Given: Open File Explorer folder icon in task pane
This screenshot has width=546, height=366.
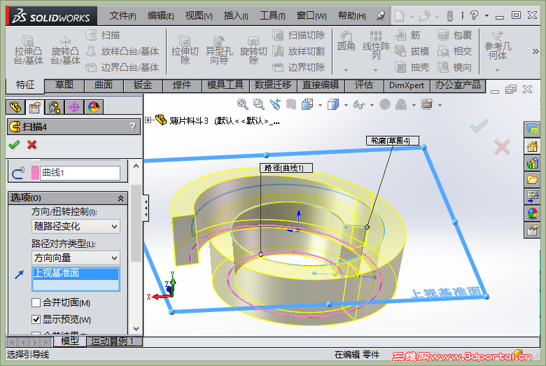Looking at the screenshot, I should pyautogui.click(x=532, y=180).
